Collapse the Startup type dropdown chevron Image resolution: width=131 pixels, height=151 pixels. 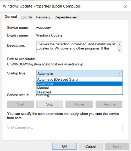[x=120, y=74]
